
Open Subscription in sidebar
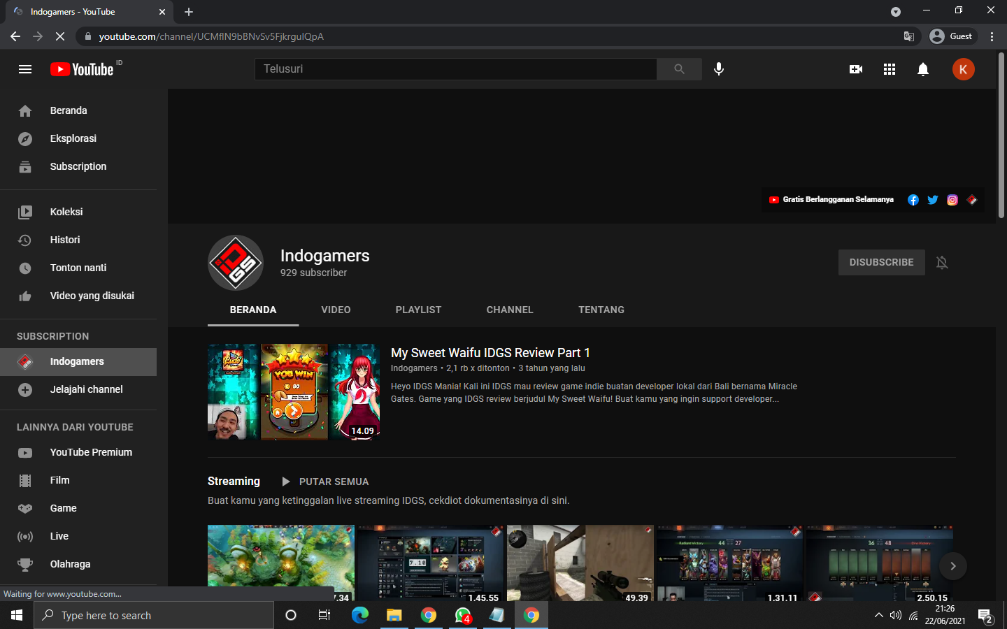(78, 166)
